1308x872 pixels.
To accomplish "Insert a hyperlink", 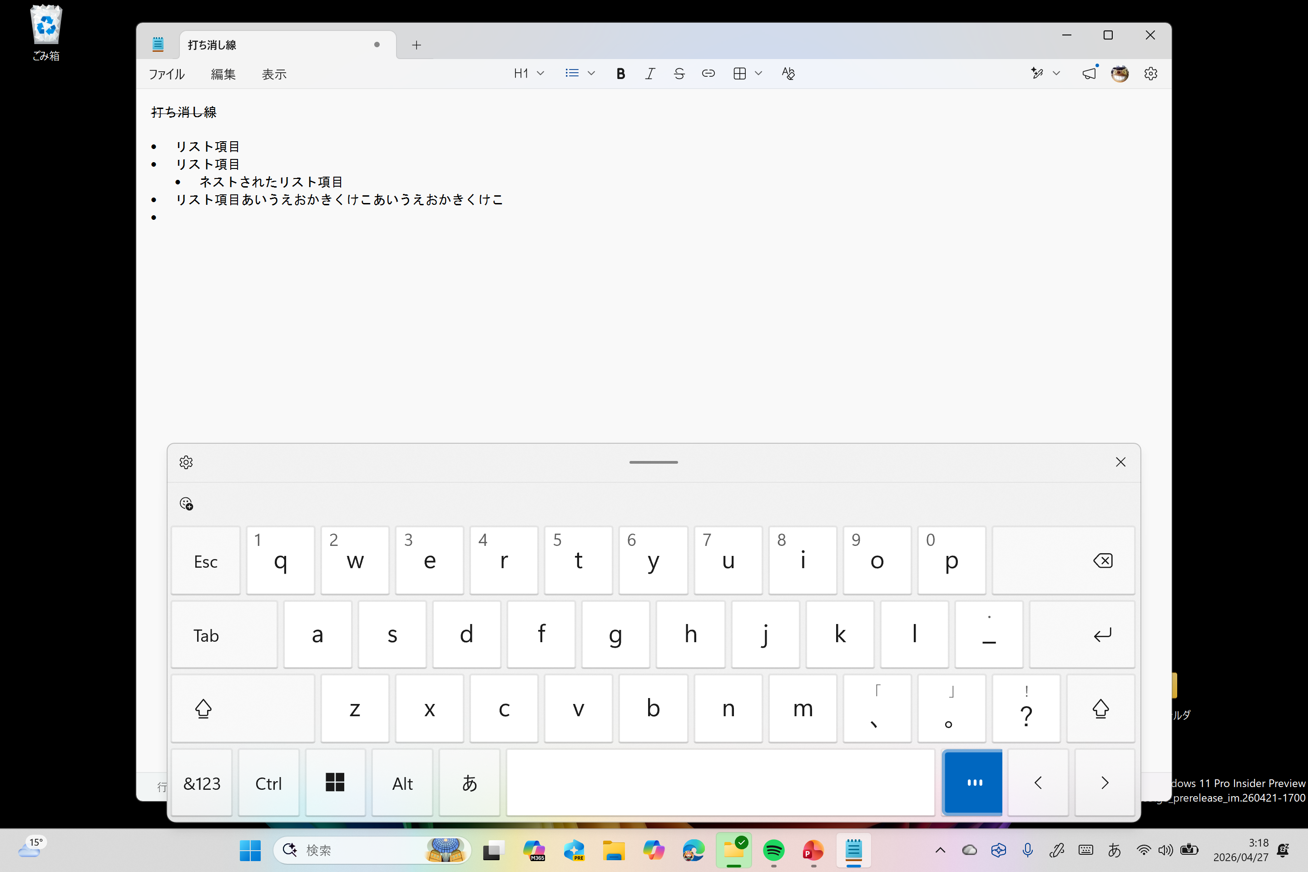I will coord(708,73).
